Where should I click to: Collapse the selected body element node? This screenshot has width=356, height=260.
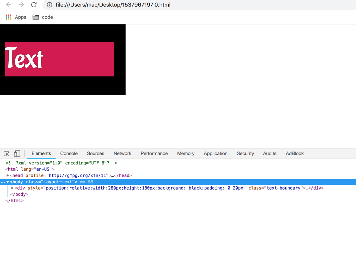7,182
